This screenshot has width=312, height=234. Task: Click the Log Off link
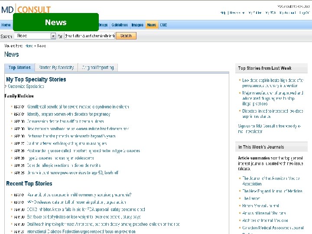[x=305, y=13]
